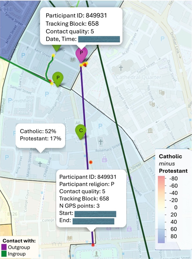
Task: Click the parking P icon beside King Street
Action: (x=7, y=157)
